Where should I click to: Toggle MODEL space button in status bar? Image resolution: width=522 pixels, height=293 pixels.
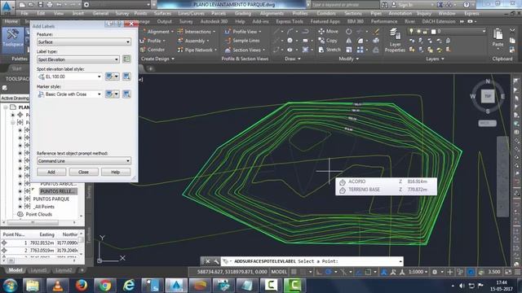[x=279, y=272]
